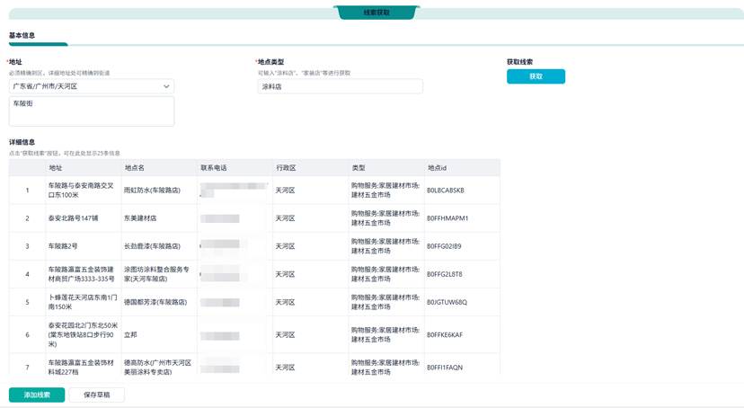This screenshot has width=744, height=408.
Task: Click place id B0FFKE6KAF
Action: point(445,335)
